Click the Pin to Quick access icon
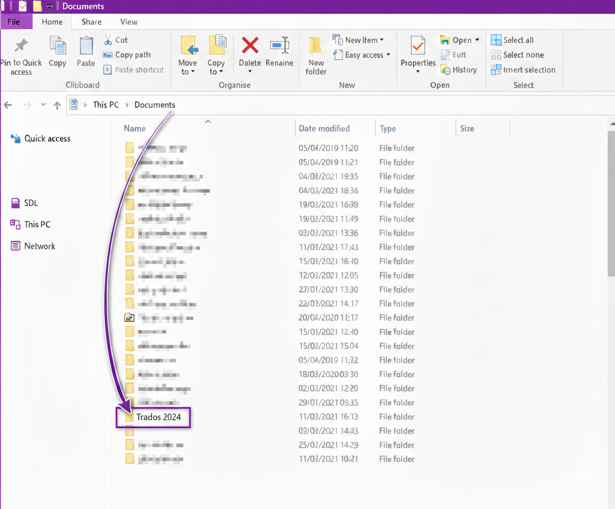 [21, 46]
